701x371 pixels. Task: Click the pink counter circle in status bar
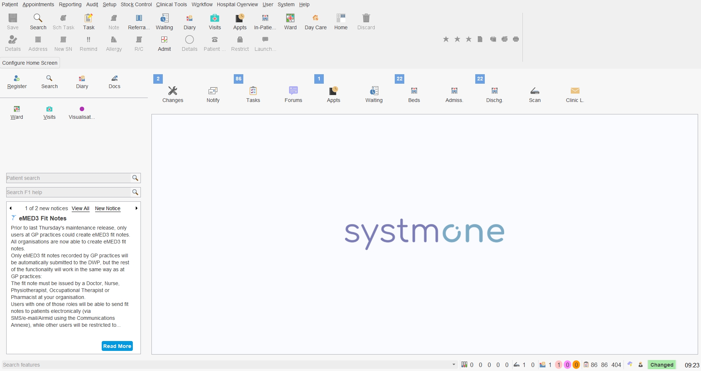pyautogui.click(x=559, y=365)
